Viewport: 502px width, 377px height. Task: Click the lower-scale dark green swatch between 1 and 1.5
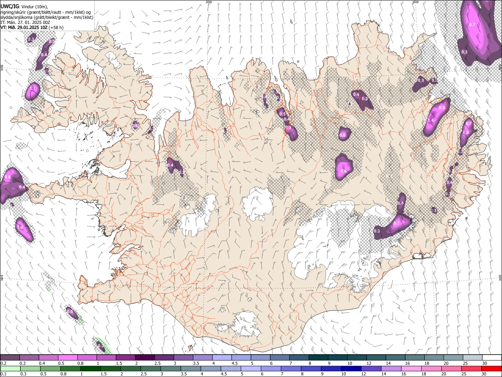90,369
